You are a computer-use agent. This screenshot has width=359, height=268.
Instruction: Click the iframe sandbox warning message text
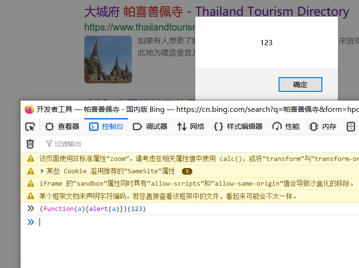tap(197, 184)
